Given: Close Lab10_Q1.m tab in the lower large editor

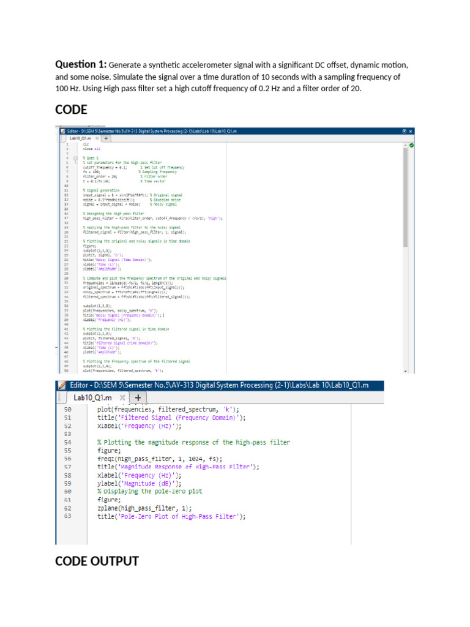Looking at the screenshot, I should pos(122,397).
